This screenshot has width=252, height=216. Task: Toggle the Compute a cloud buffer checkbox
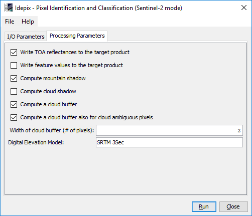[14, 104]
